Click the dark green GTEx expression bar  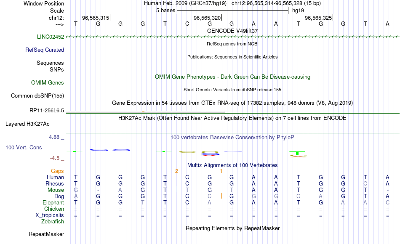[232, 113]
